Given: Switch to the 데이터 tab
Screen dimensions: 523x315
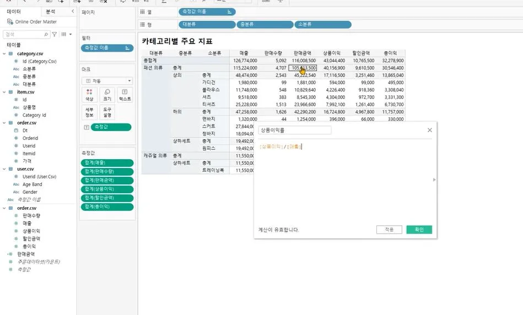Looking at the screenshot, I should tap(14, 12).
